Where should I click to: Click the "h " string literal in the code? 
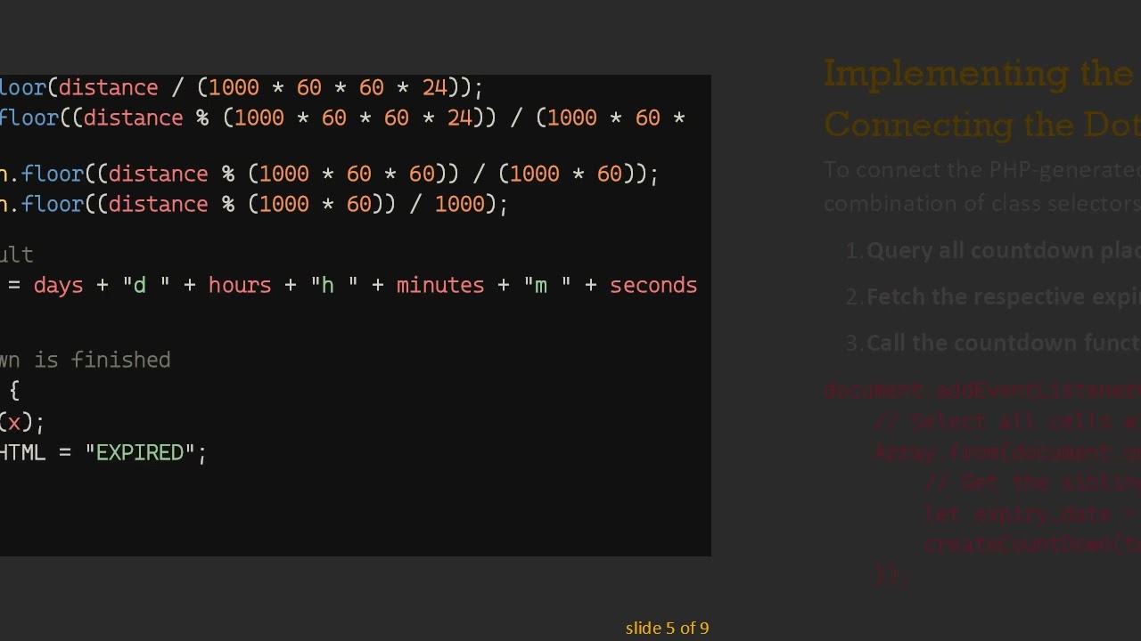tap(334, 286)
